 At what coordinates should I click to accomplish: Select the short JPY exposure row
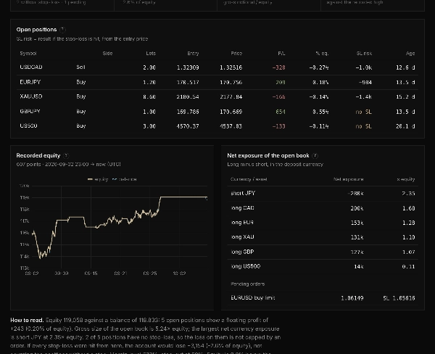pyautogui.click(x=323, y=194)
